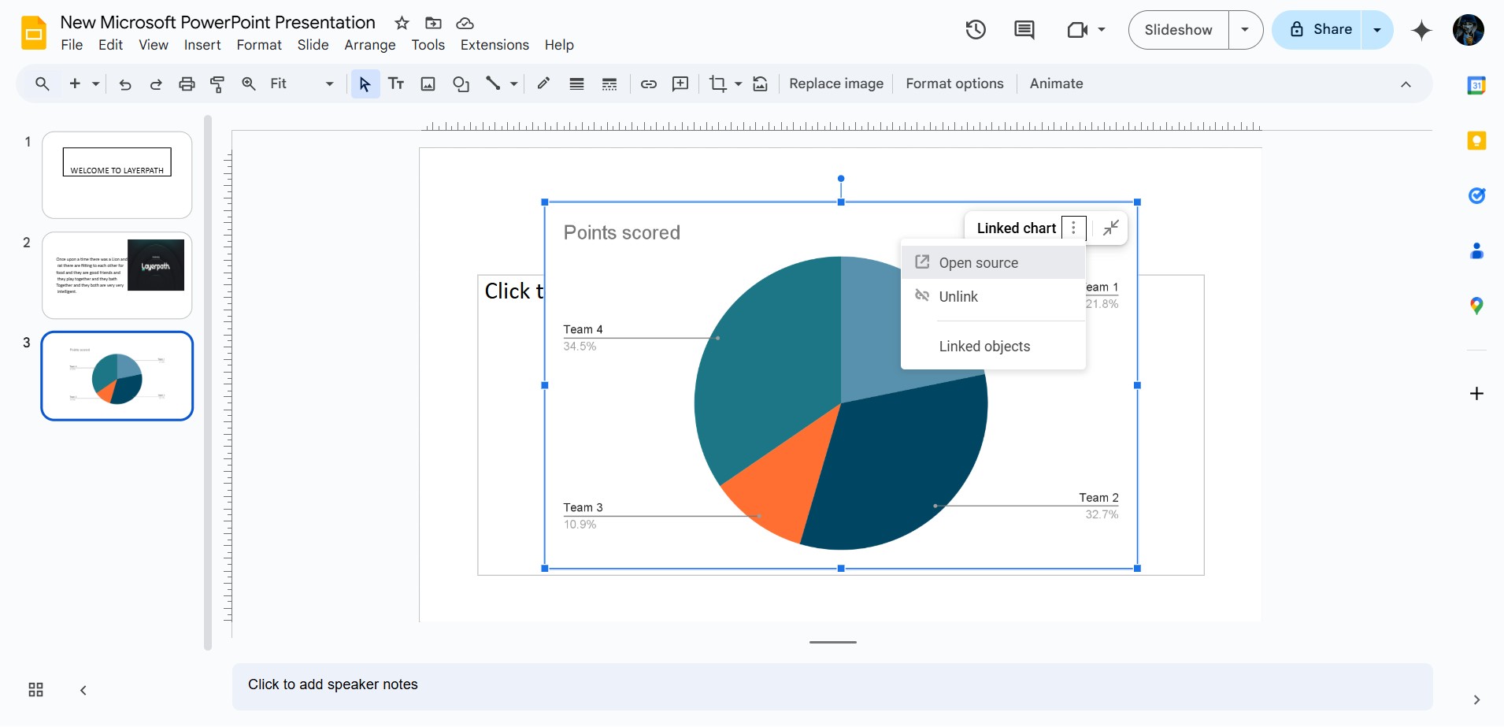Image resolution: width=1504 pixels, height=727 pixels.
Task: Open the Google account avatar
Action: click(1469, 30)
